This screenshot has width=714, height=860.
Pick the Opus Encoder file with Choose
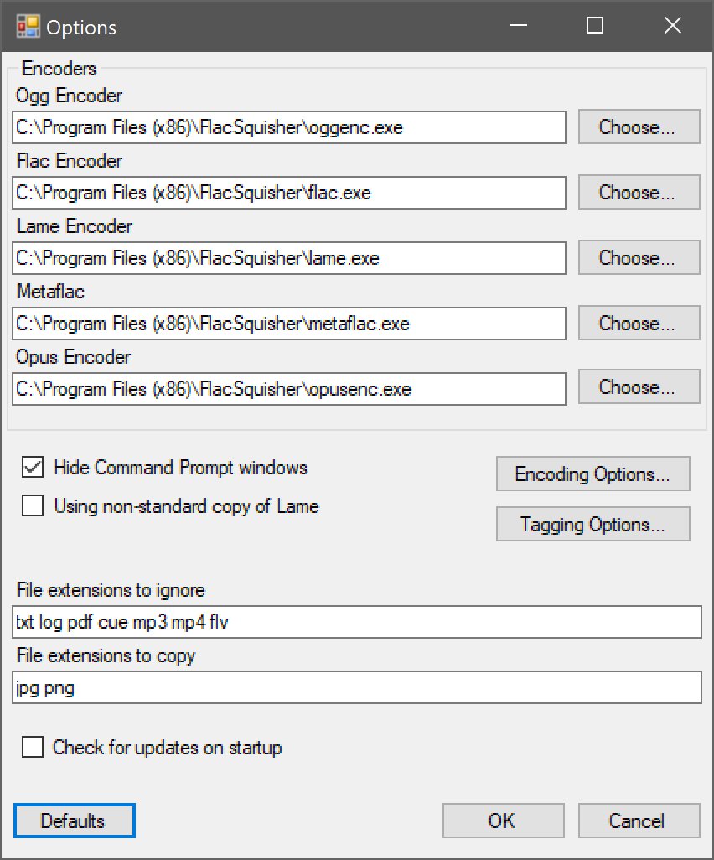point(637,388)
